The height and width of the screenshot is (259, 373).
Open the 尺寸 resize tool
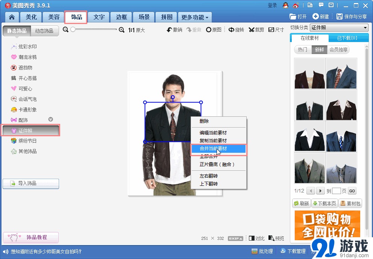coord(276,30)
